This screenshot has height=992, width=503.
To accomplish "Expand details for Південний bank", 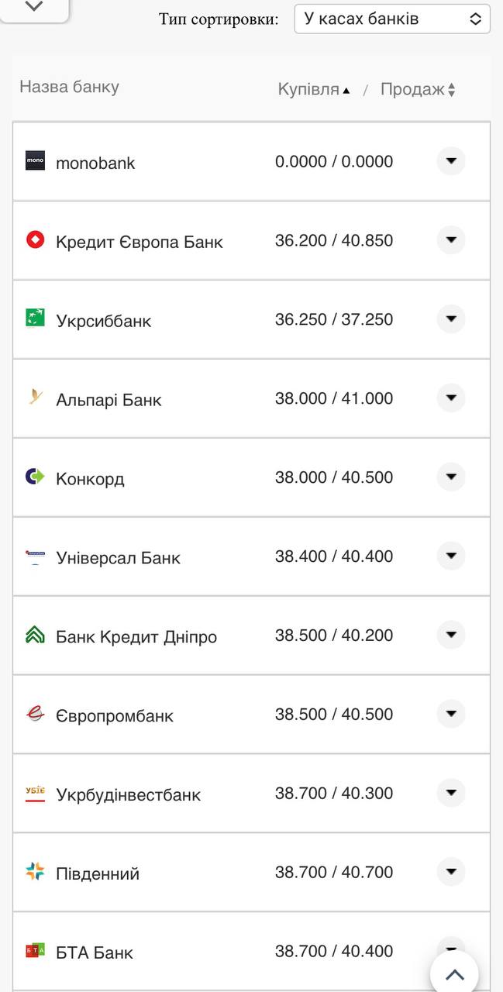I will point(450,872).
